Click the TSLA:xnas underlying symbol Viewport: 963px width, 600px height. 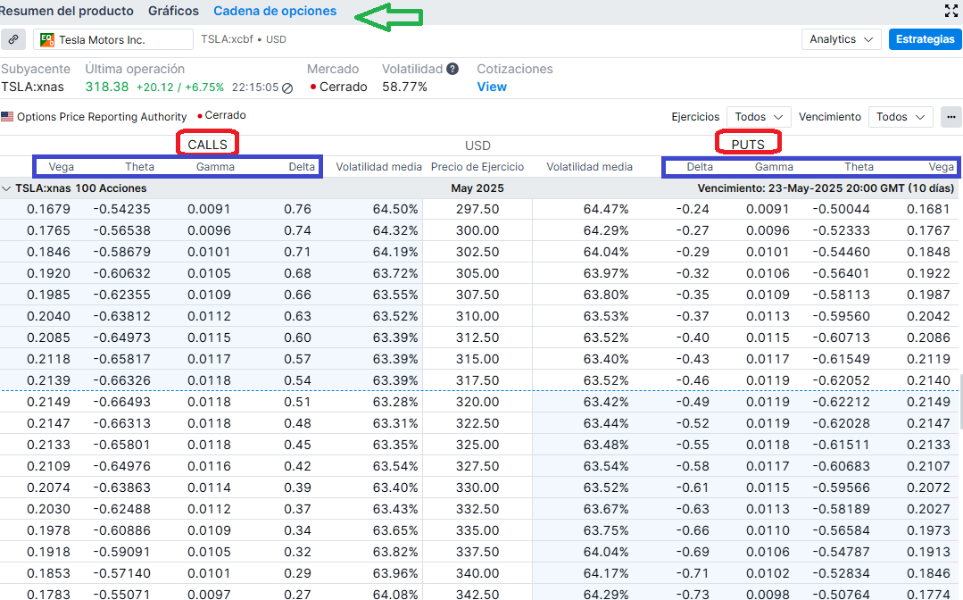point(32,87)
